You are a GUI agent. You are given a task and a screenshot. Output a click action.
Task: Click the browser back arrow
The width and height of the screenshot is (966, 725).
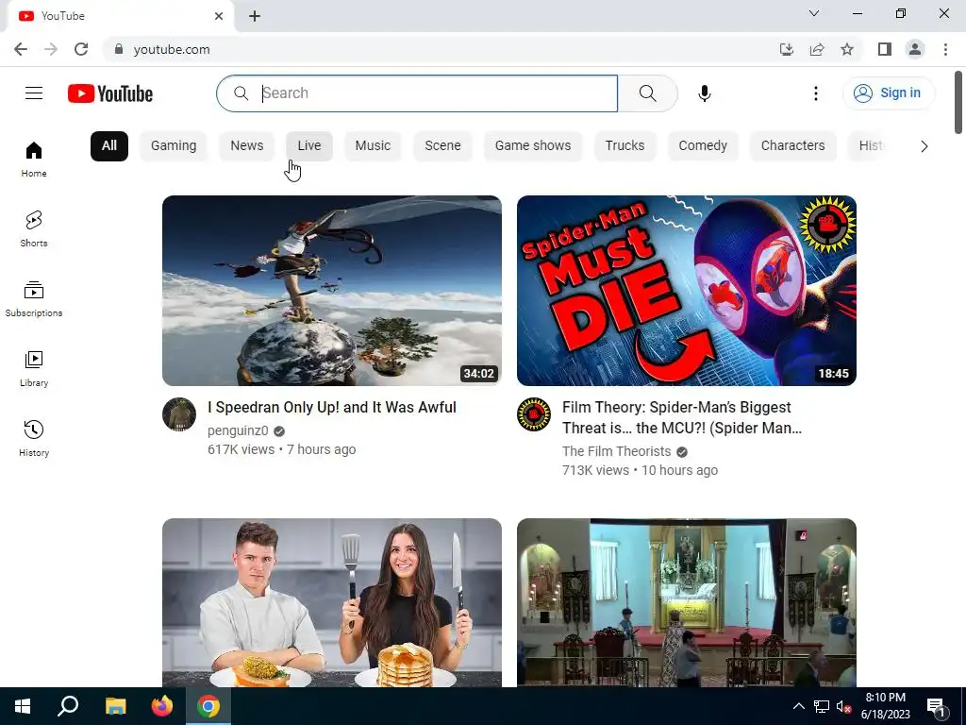coord(21,49)
